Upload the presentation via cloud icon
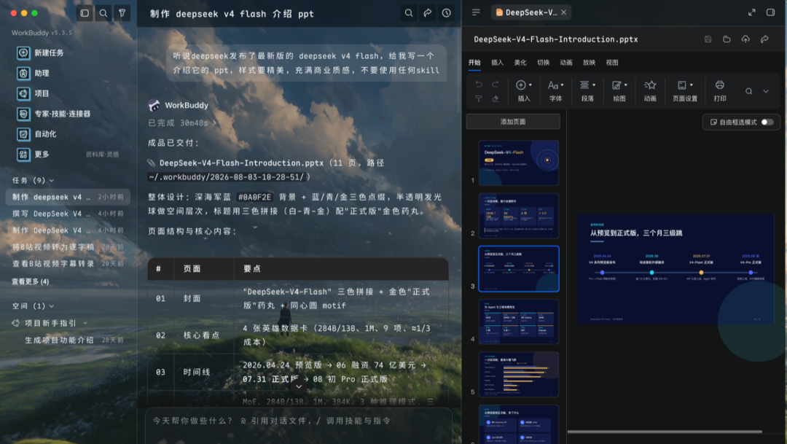787x444 pixels. pos(745,39)
